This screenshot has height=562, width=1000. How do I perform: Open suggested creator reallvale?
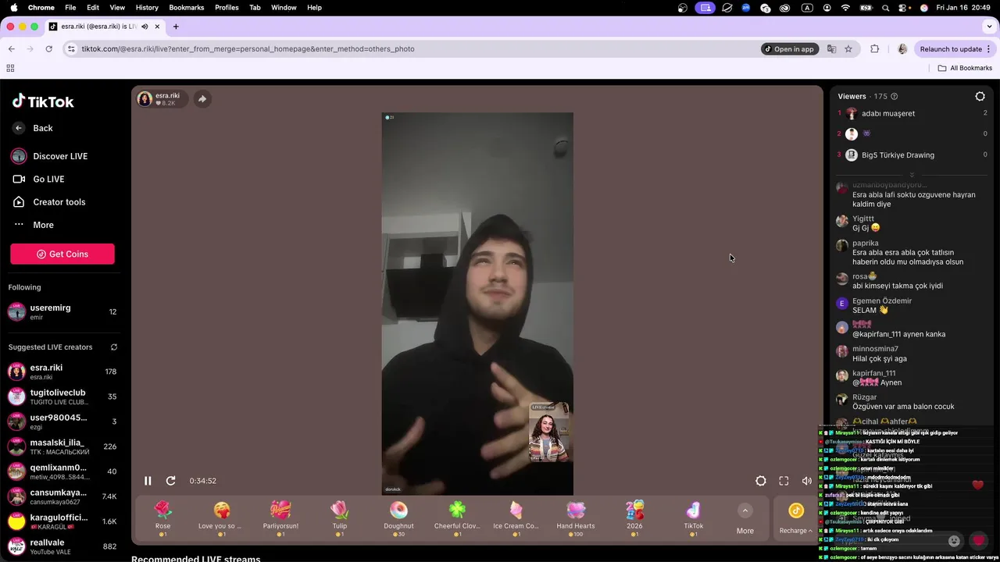pyautogui.click(x=62, y=546)
